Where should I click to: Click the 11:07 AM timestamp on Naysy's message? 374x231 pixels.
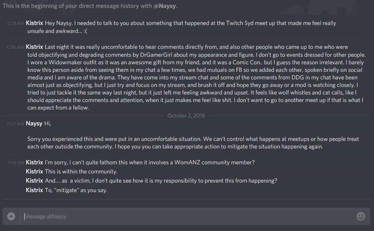click(15, 124)
